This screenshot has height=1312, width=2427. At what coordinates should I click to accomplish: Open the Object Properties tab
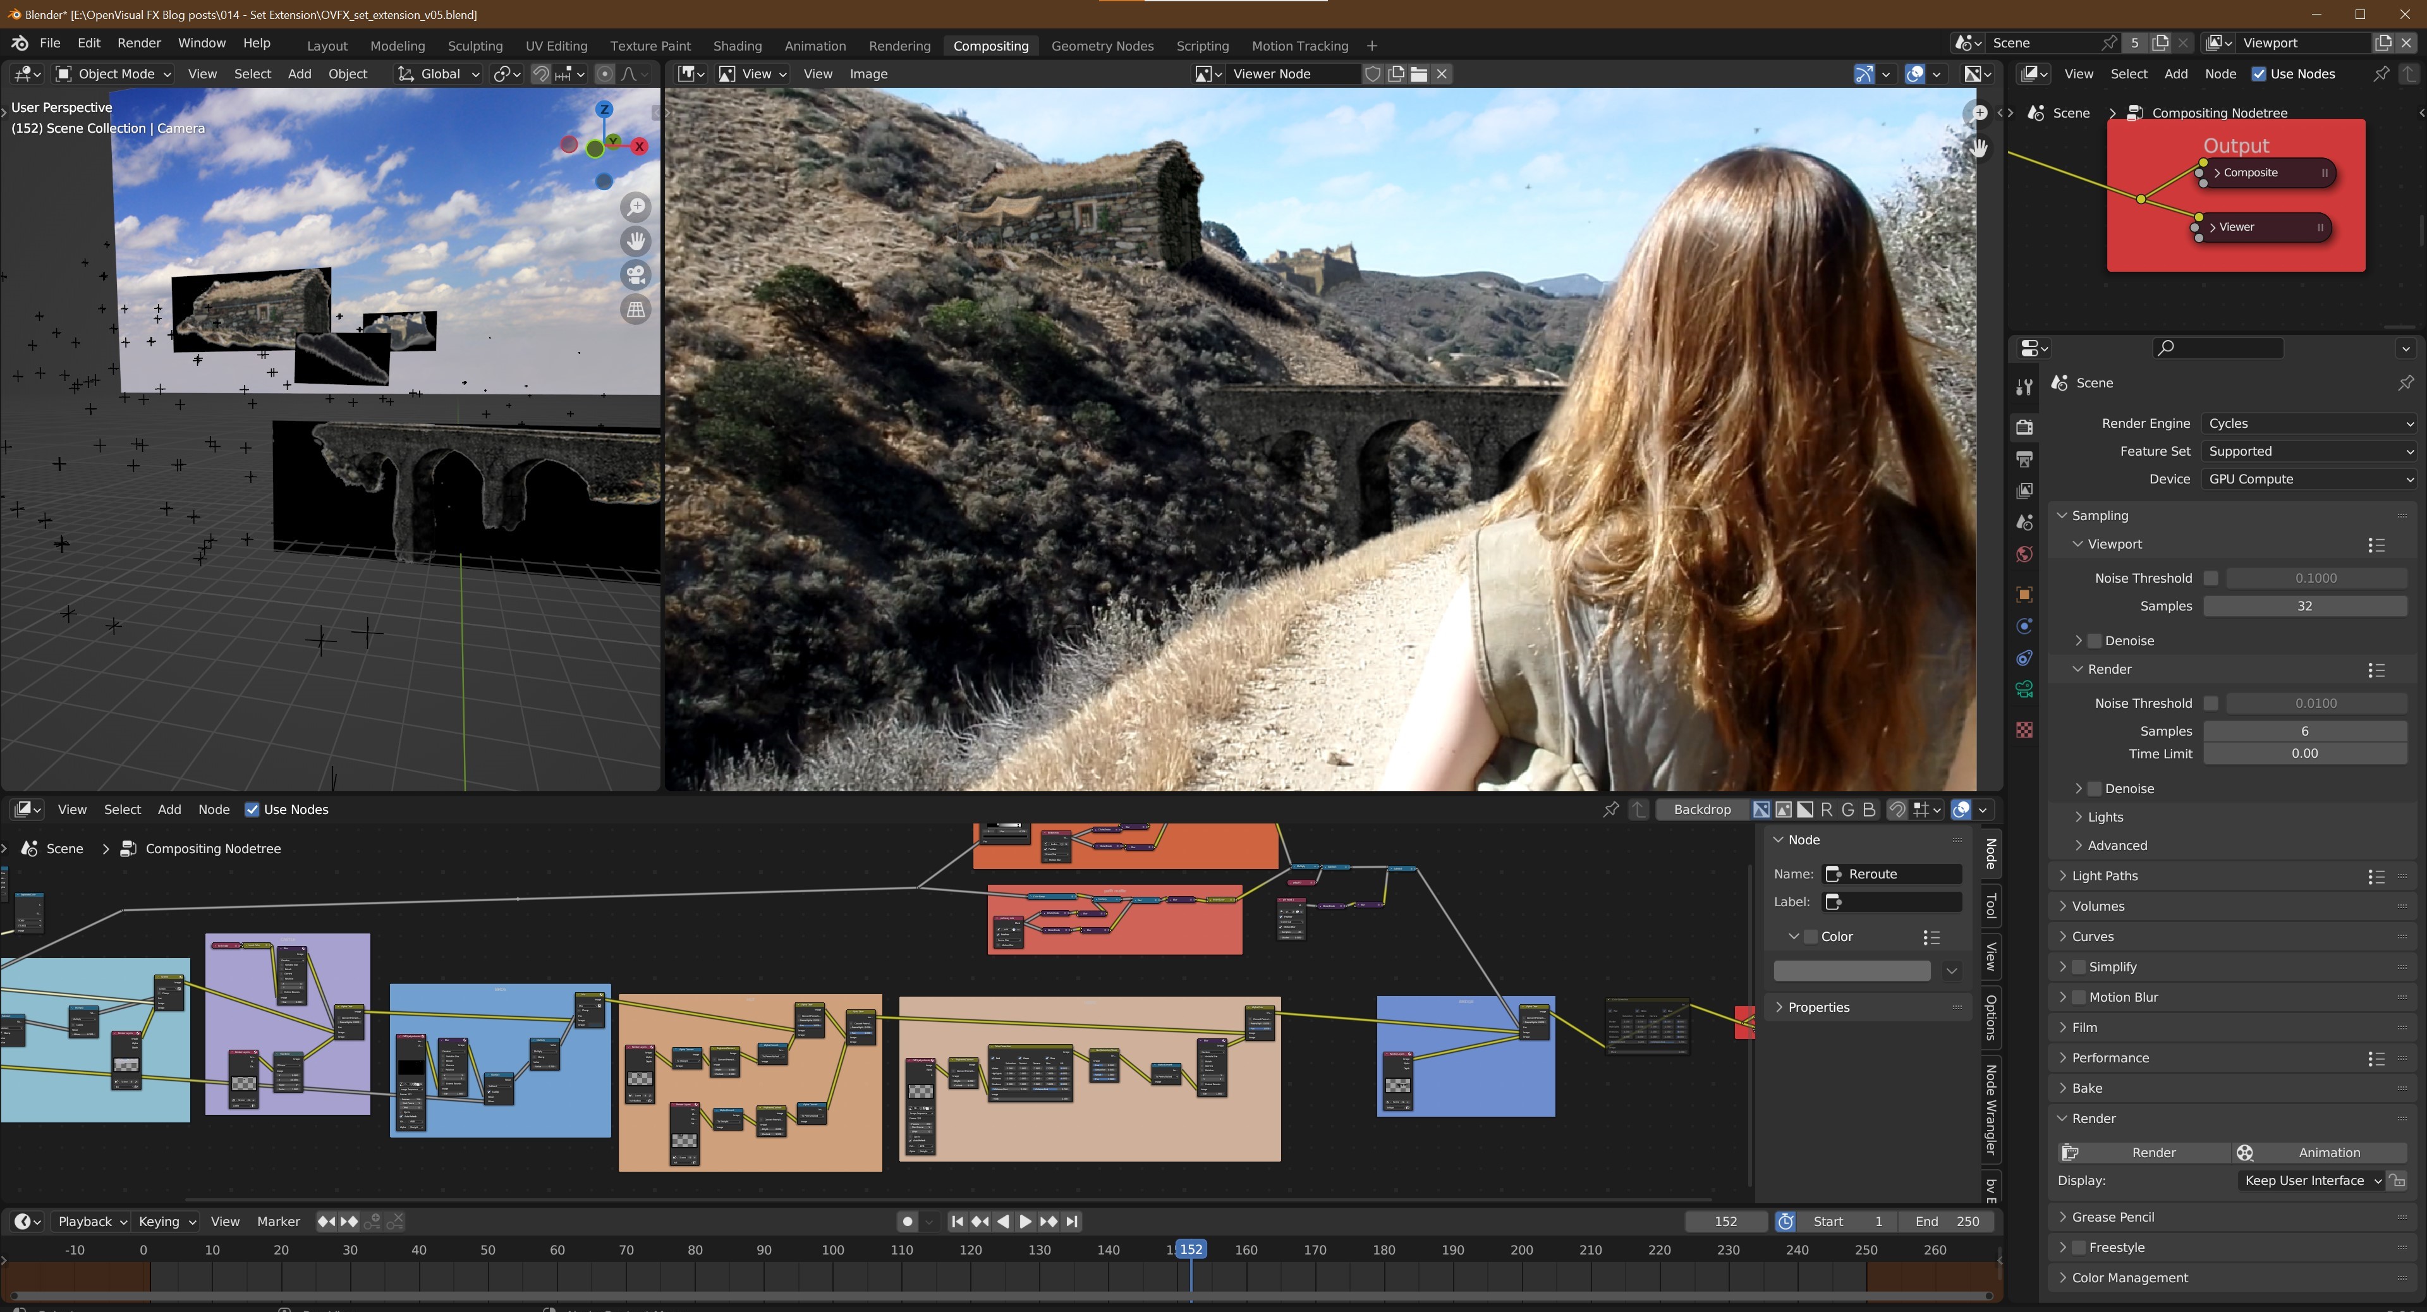[2024, 594]
